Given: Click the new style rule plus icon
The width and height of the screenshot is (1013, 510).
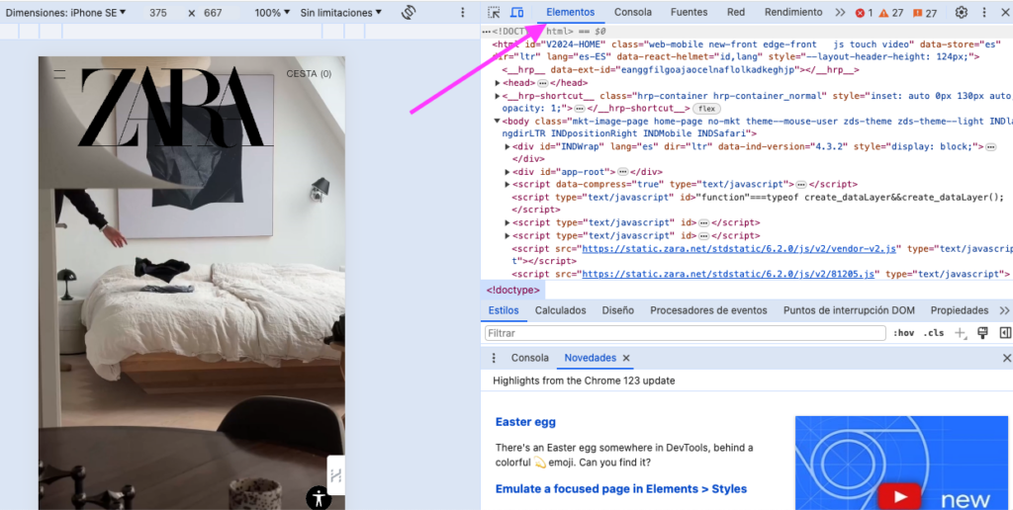Looking at the screenshot, I should (961, 333).
